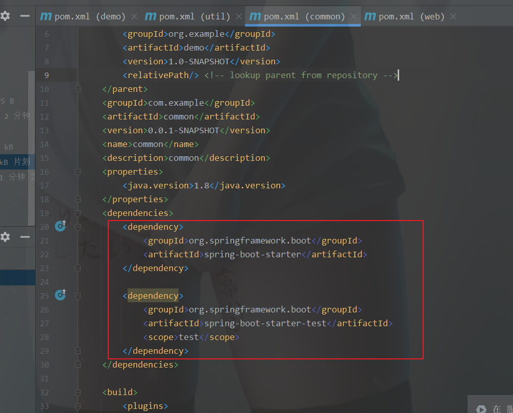This screenshot has width=513, height=413.
Task: Click the overridden-dependency gutter icon at line 20
Action: (60, 226)
